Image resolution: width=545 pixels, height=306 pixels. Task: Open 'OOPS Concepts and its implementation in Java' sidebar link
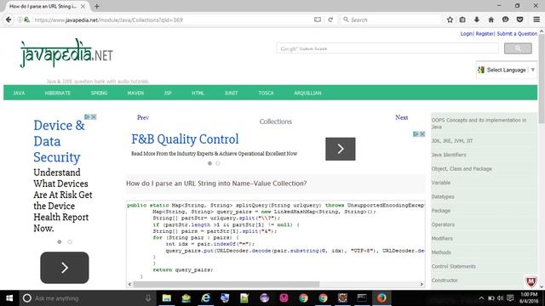pos(479,123)
